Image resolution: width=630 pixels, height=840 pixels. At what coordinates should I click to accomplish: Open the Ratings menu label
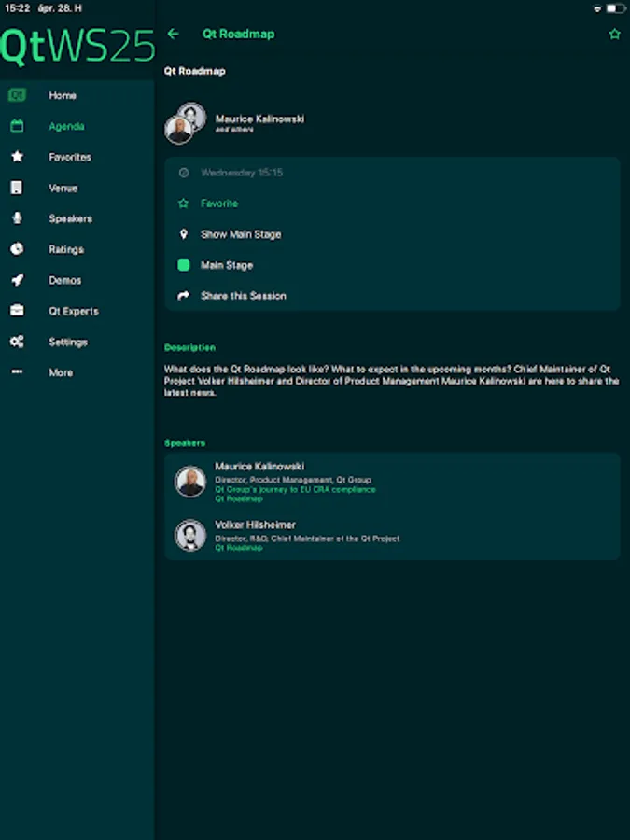click(66, 249)
